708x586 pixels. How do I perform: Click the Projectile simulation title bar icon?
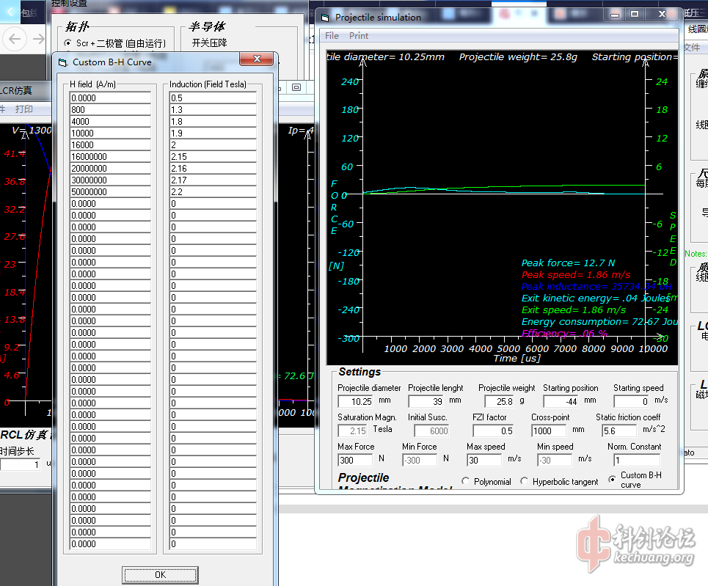pos(325,17)
